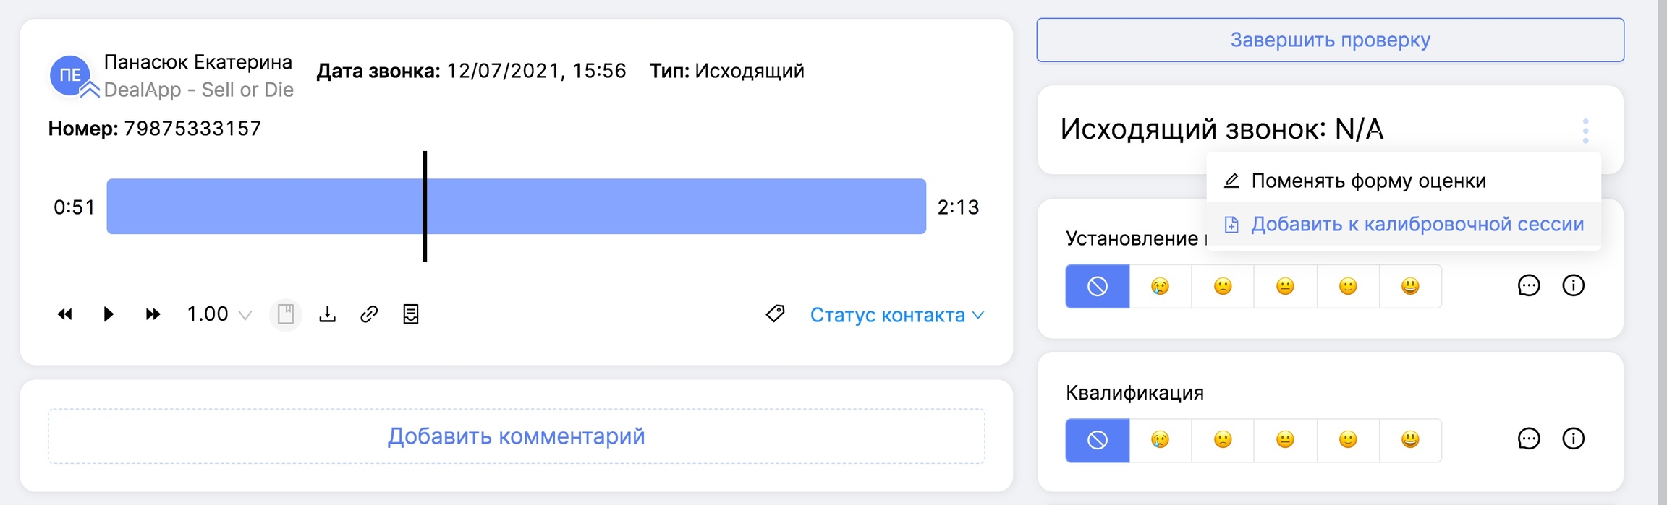1667x505 pixels.
Task: Select grinning face rating for Квалификация
Action: click(x=1410, y=440)
